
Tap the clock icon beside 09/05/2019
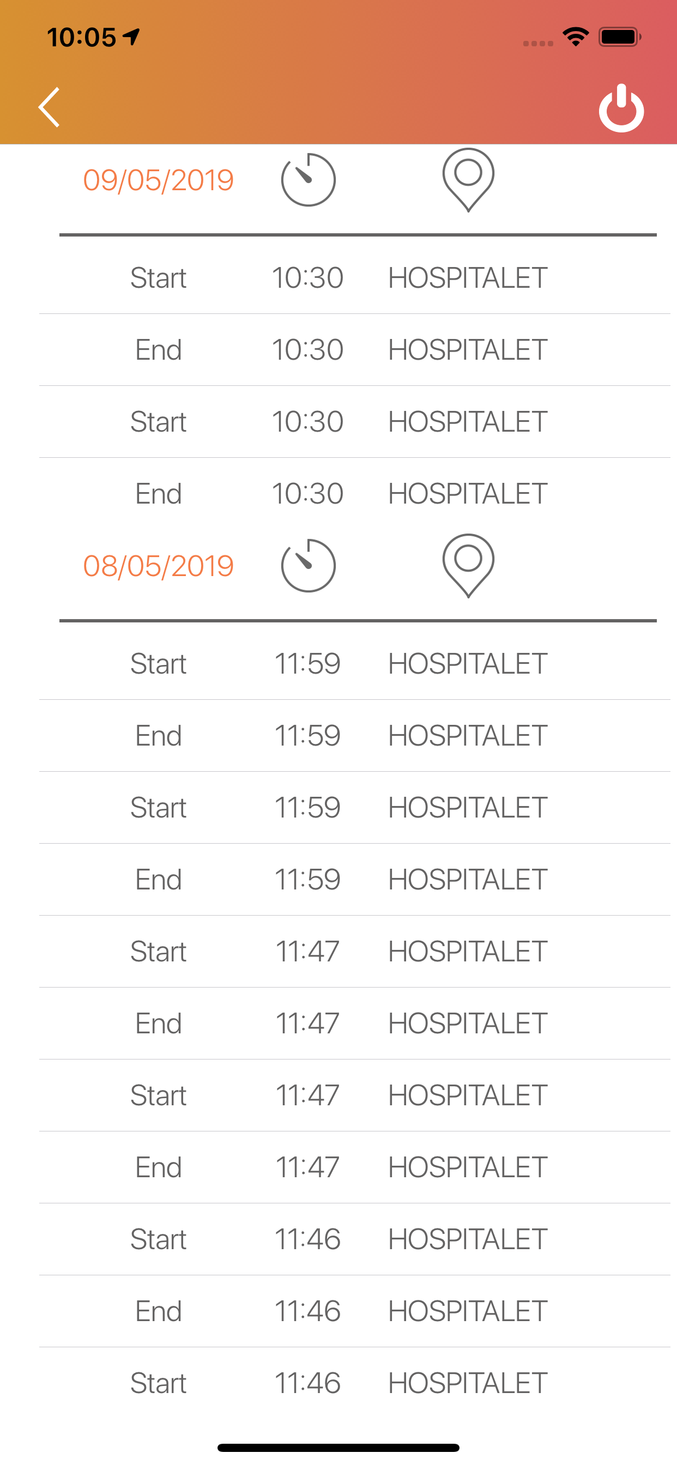click(x=309, y=180)
